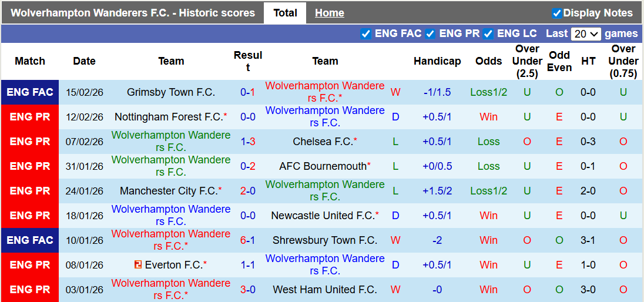Click the 2-0 Manchester City match score
The image size is (644, 302).
point(248,191)
